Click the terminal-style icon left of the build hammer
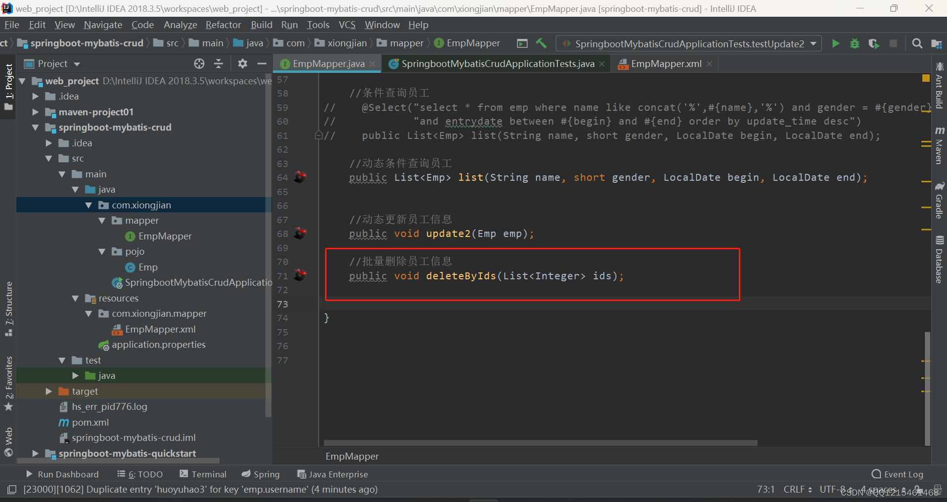947x502 pixels. 522,43
